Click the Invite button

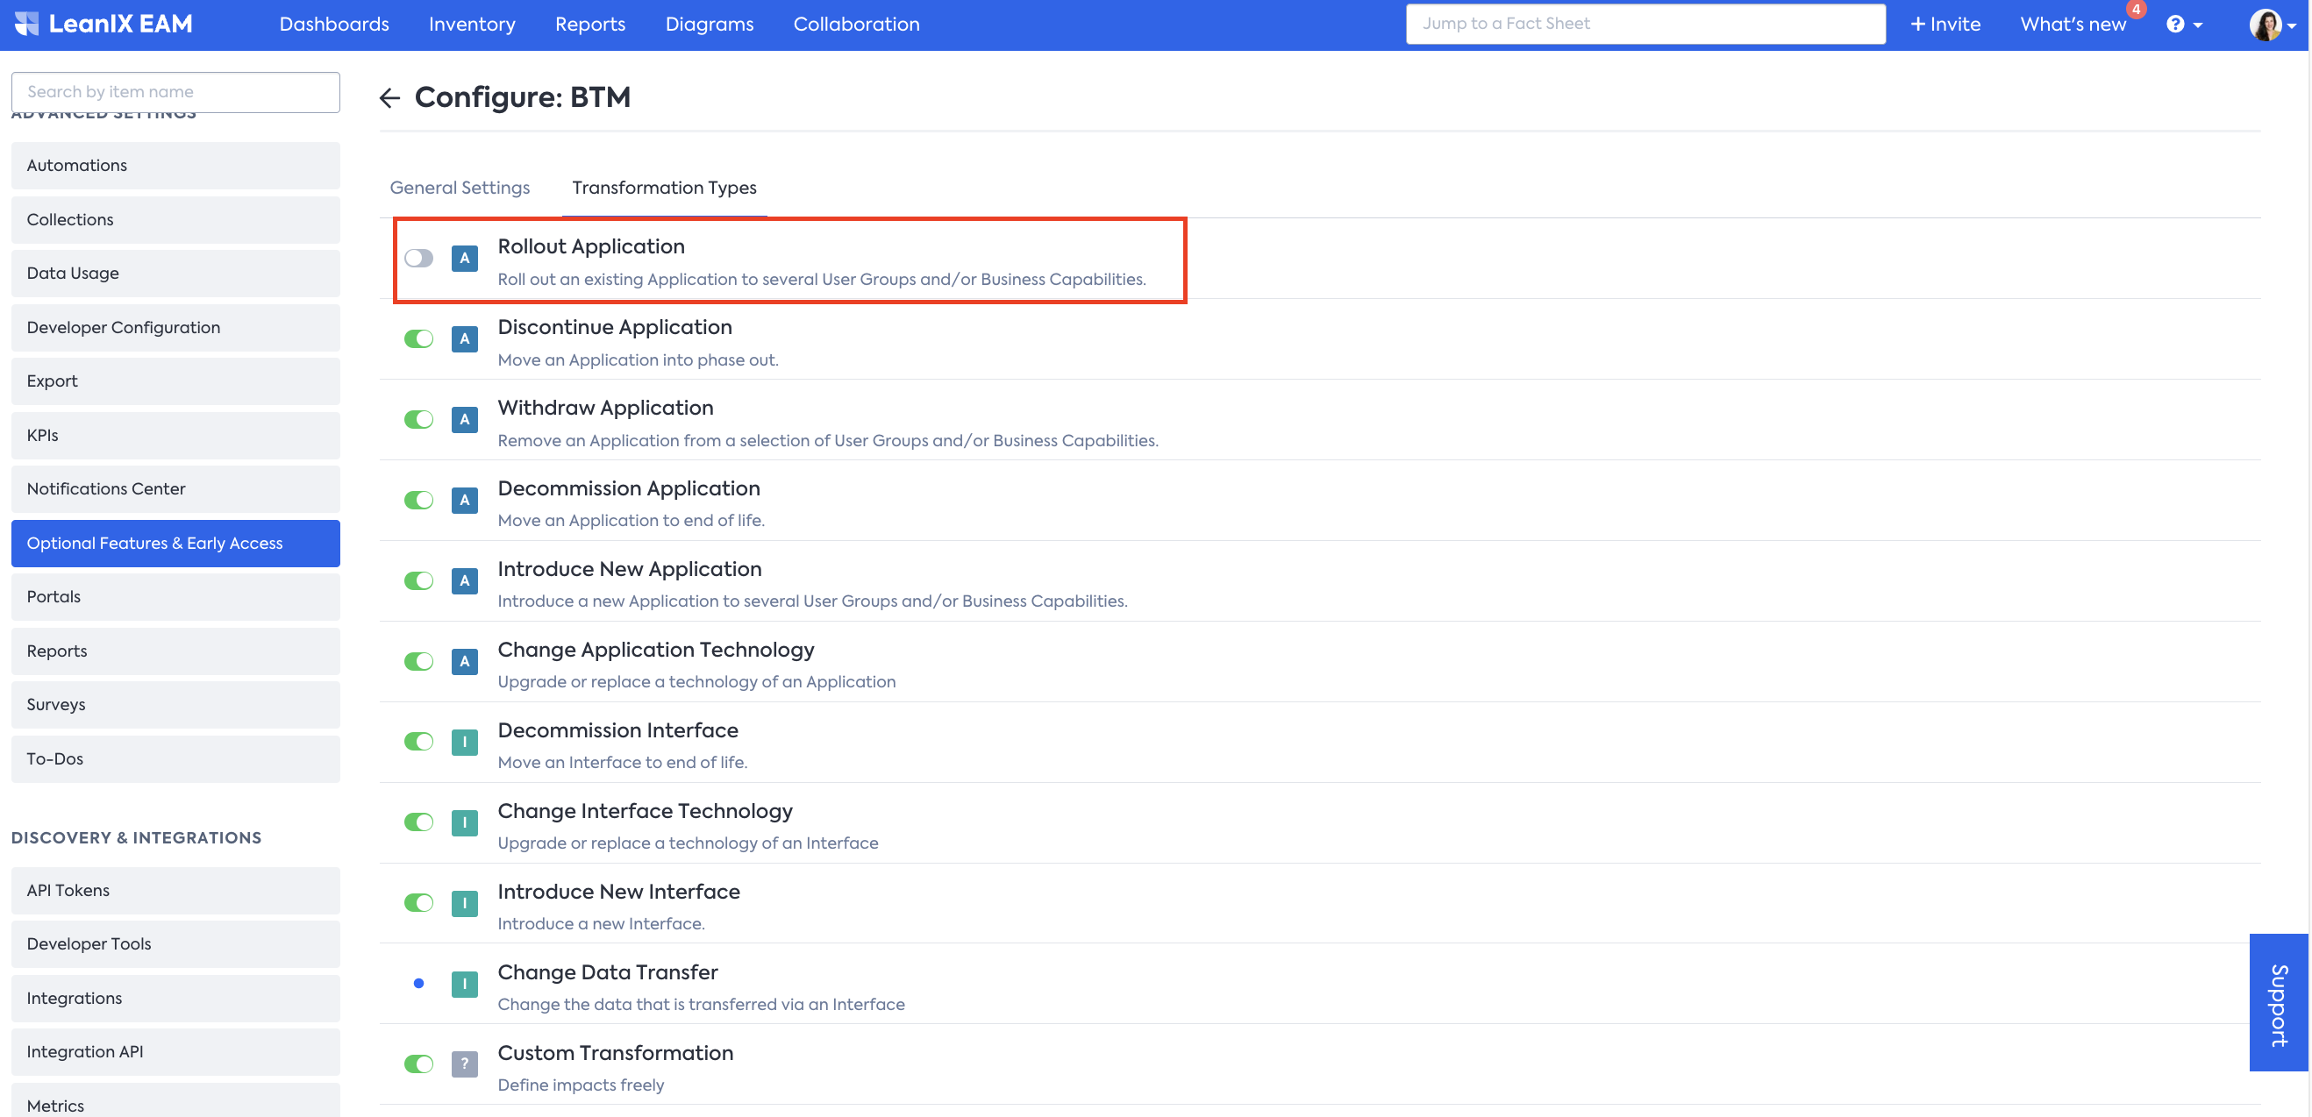[x=1945, y=25]
